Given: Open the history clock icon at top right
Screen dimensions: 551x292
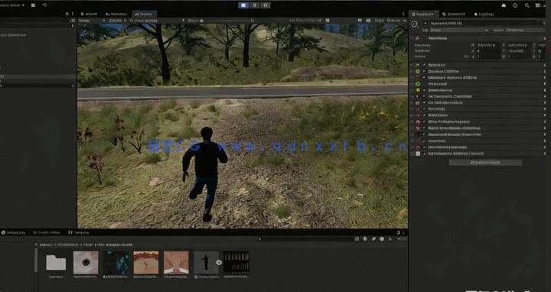Looking at the screenshot, I should (515, 5).
